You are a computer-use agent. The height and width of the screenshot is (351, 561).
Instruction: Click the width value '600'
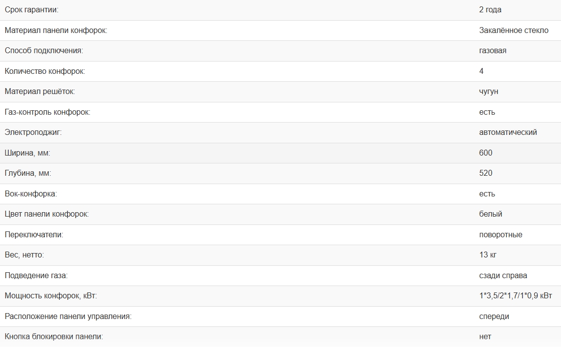(x=486, y=153)
